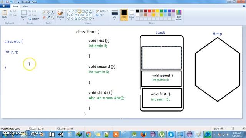This screenshot has height=138, width=246.
Task: Select the Text tool
Action: point(52,13)
